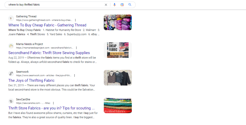Click the mamaneedsaproject.com URL breadcrumb
Viewport: 246px width, 125px height.
[44, 48]
